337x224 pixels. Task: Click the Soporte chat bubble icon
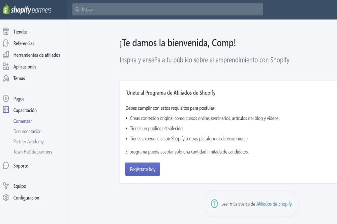pyautogui.click(x=6, y=166)
